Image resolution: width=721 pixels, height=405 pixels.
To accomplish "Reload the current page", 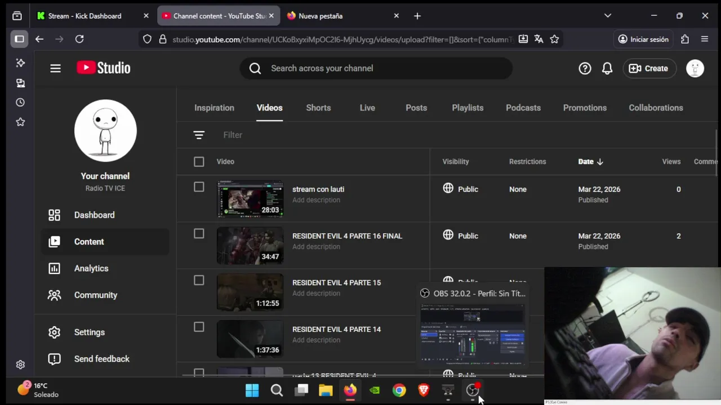I will click(79, 39).
